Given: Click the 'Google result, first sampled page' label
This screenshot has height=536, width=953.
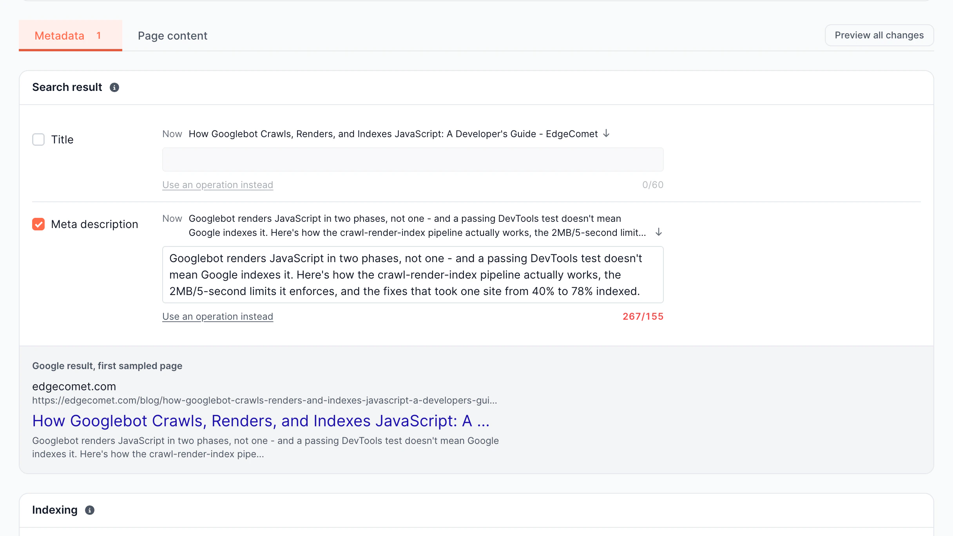Looking at the screenshot, I should click(x=107, y=366).
